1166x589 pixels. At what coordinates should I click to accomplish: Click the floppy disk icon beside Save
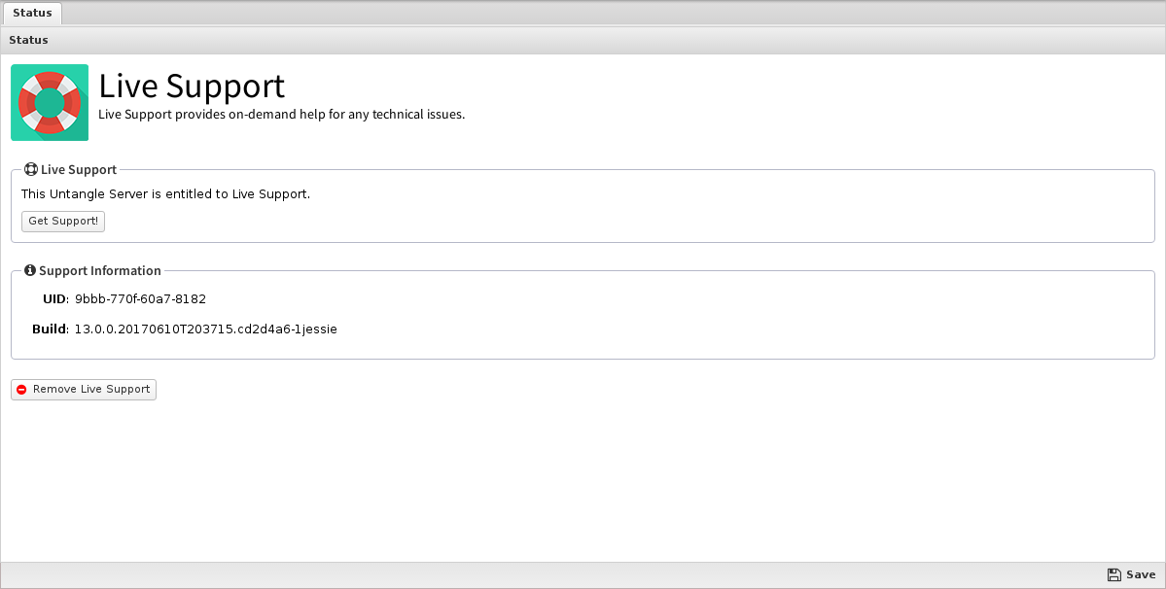1113,574
